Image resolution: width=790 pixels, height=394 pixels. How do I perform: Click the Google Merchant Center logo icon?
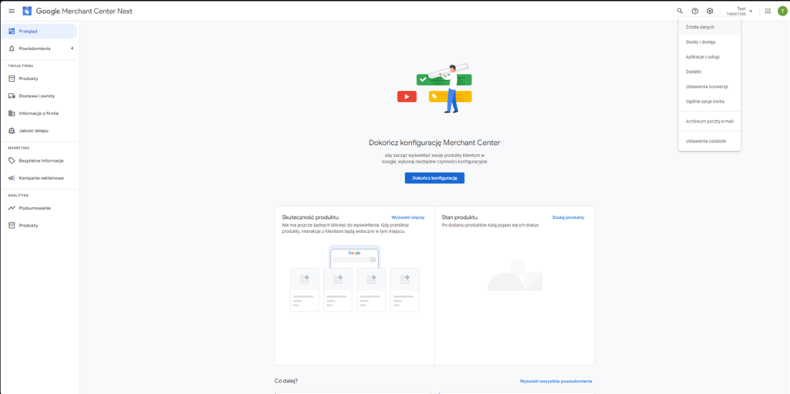[x=27, y=11]
